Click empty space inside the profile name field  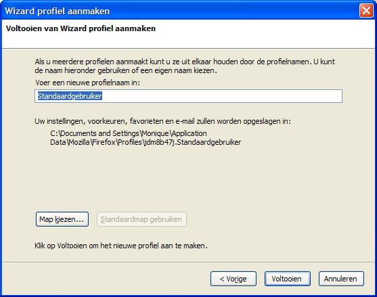pos(221,96)
